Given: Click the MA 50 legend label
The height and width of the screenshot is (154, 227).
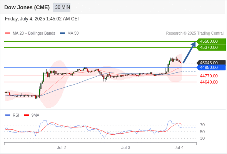Looking at the screenshot, I should (x=73, y=33).
